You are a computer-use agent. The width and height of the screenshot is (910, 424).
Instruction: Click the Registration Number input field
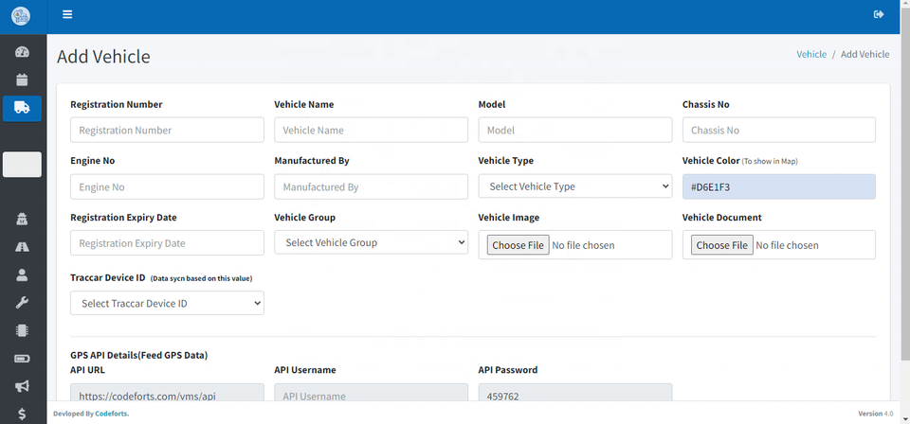(x=167, y=130)
